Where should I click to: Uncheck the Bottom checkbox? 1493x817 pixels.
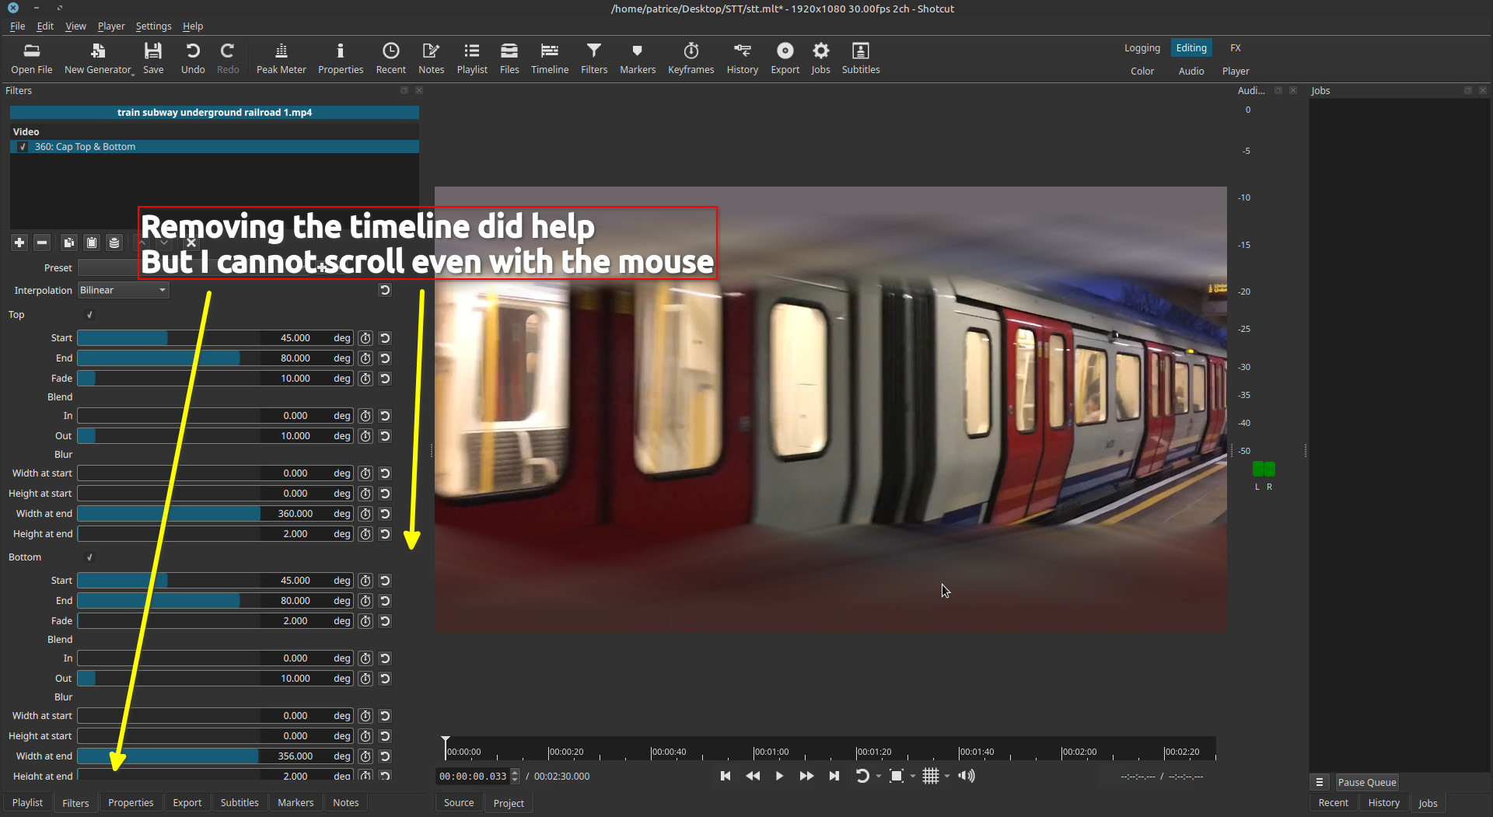(x=89, y=557)
